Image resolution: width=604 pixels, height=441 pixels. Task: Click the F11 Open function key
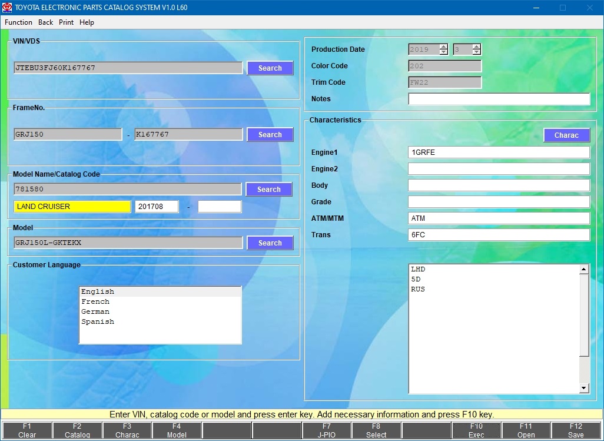click(x=526, y=430)
